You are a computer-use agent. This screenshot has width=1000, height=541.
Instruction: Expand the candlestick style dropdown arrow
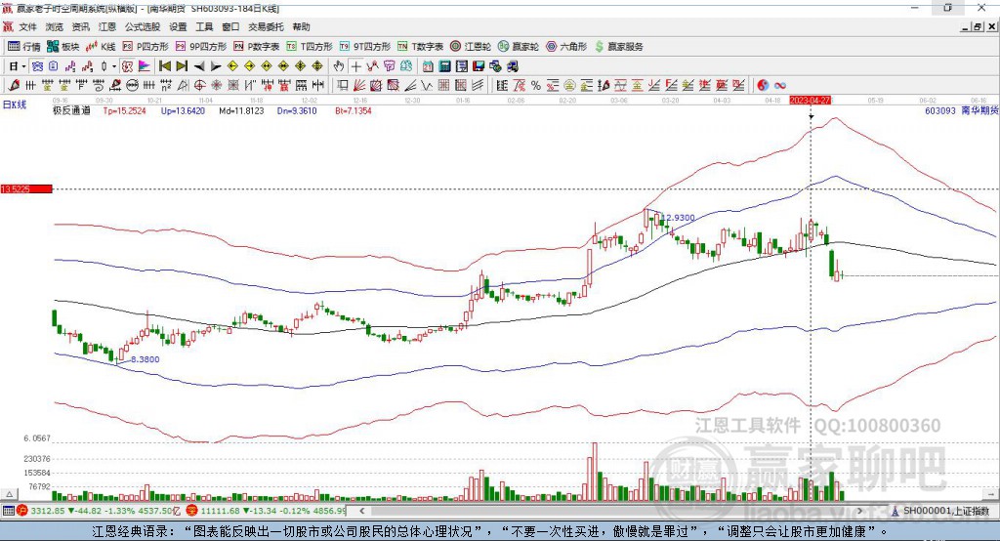pos(114,66)
